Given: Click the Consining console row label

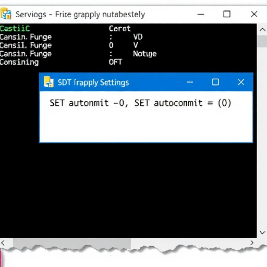Looking at the screenshot, I should [x=19, y=62].
